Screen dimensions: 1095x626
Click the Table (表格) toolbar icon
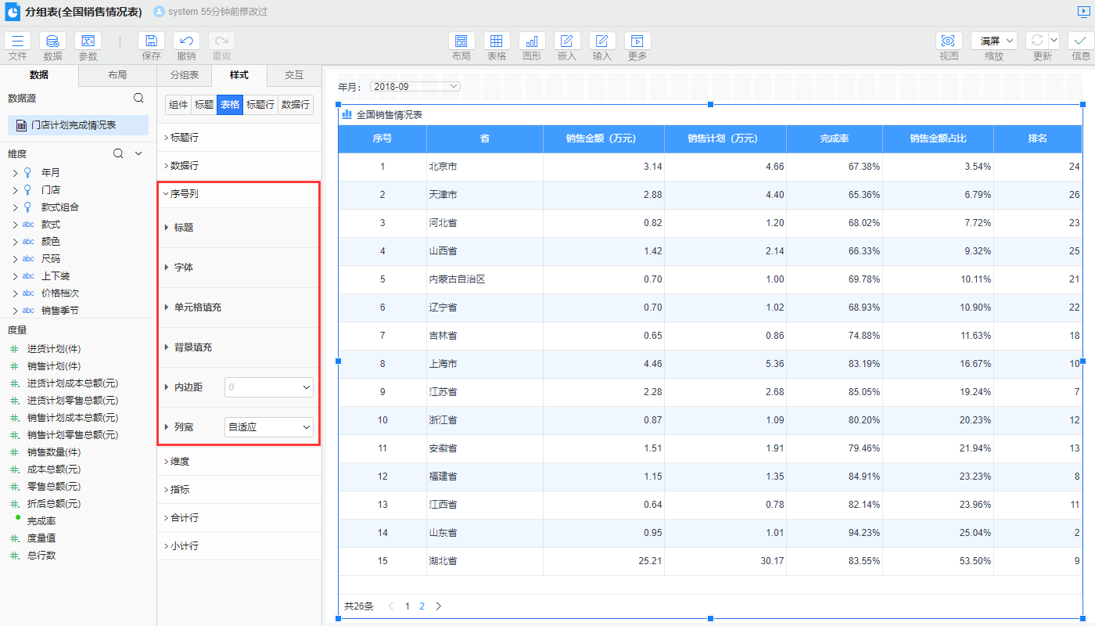pyautogui.click(x=497, y=41)
